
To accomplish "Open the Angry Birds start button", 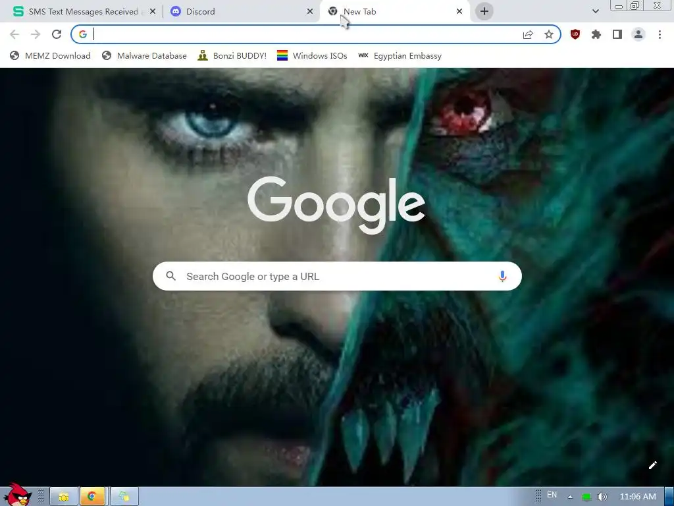I will 16,495.
